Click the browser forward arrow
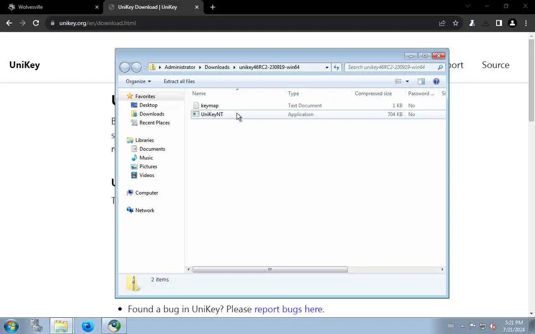Viewport: 535px width, 334px height. point(23,23)
